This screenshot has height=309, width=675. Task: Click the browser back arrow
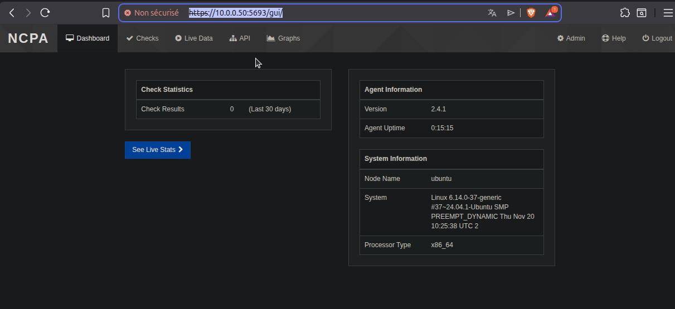point(12,13)
